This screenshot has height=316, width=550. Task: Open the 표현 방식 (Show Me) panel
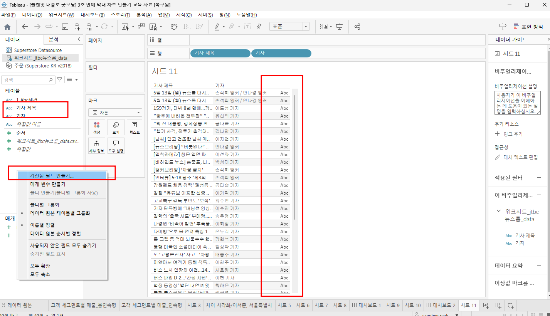pos(528,27)
